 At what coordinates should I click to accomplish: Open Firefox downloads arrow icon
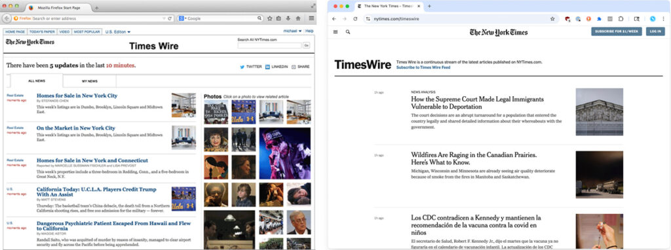coord(288,18)
